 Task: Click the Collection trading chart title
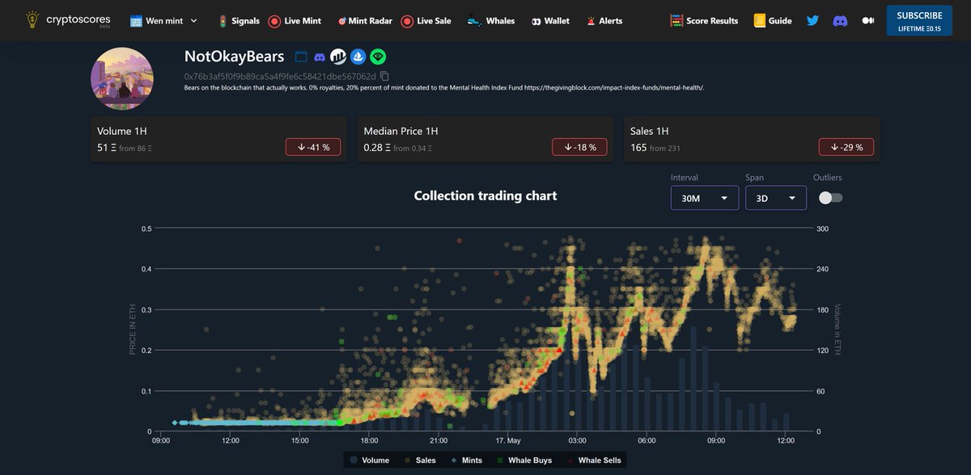point(485,195)
